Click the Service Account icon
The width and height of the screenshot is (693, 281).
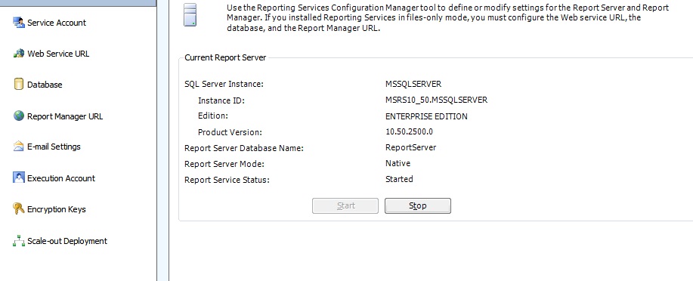point(19,23)
